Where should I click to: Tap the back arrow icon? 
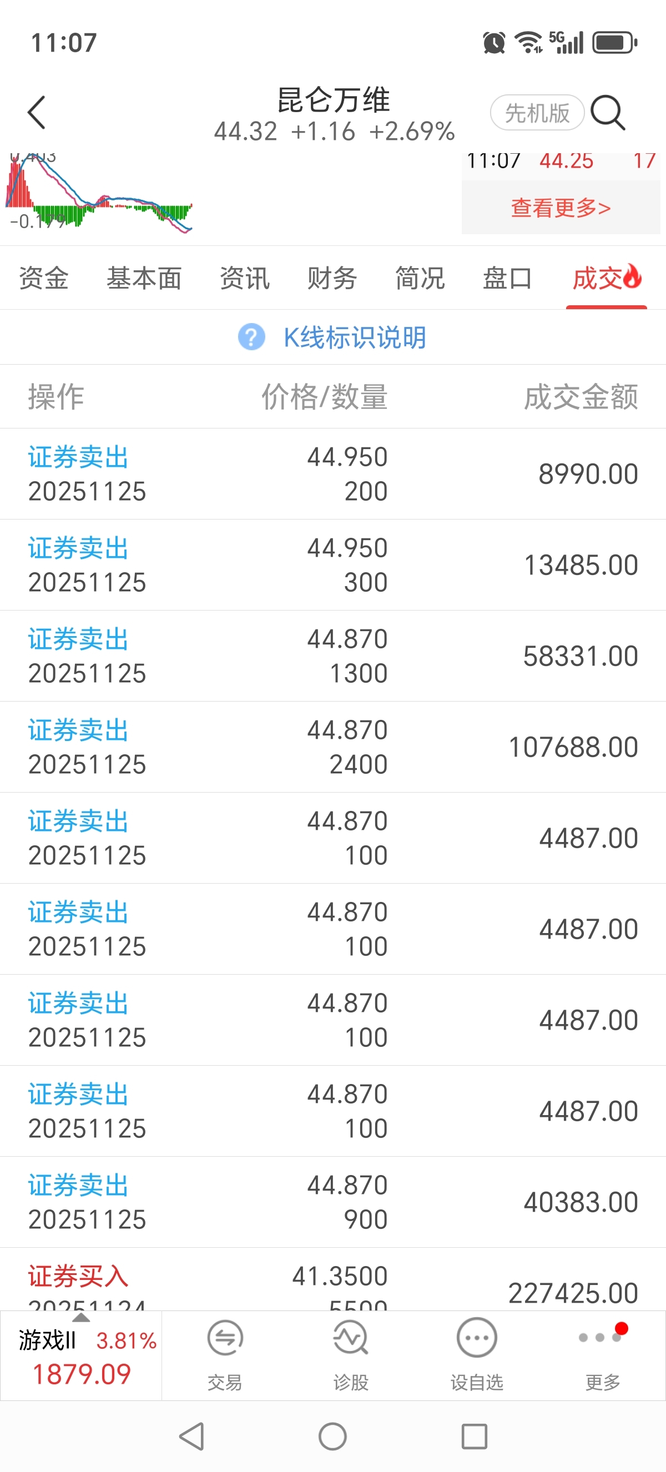pos(37,112)
